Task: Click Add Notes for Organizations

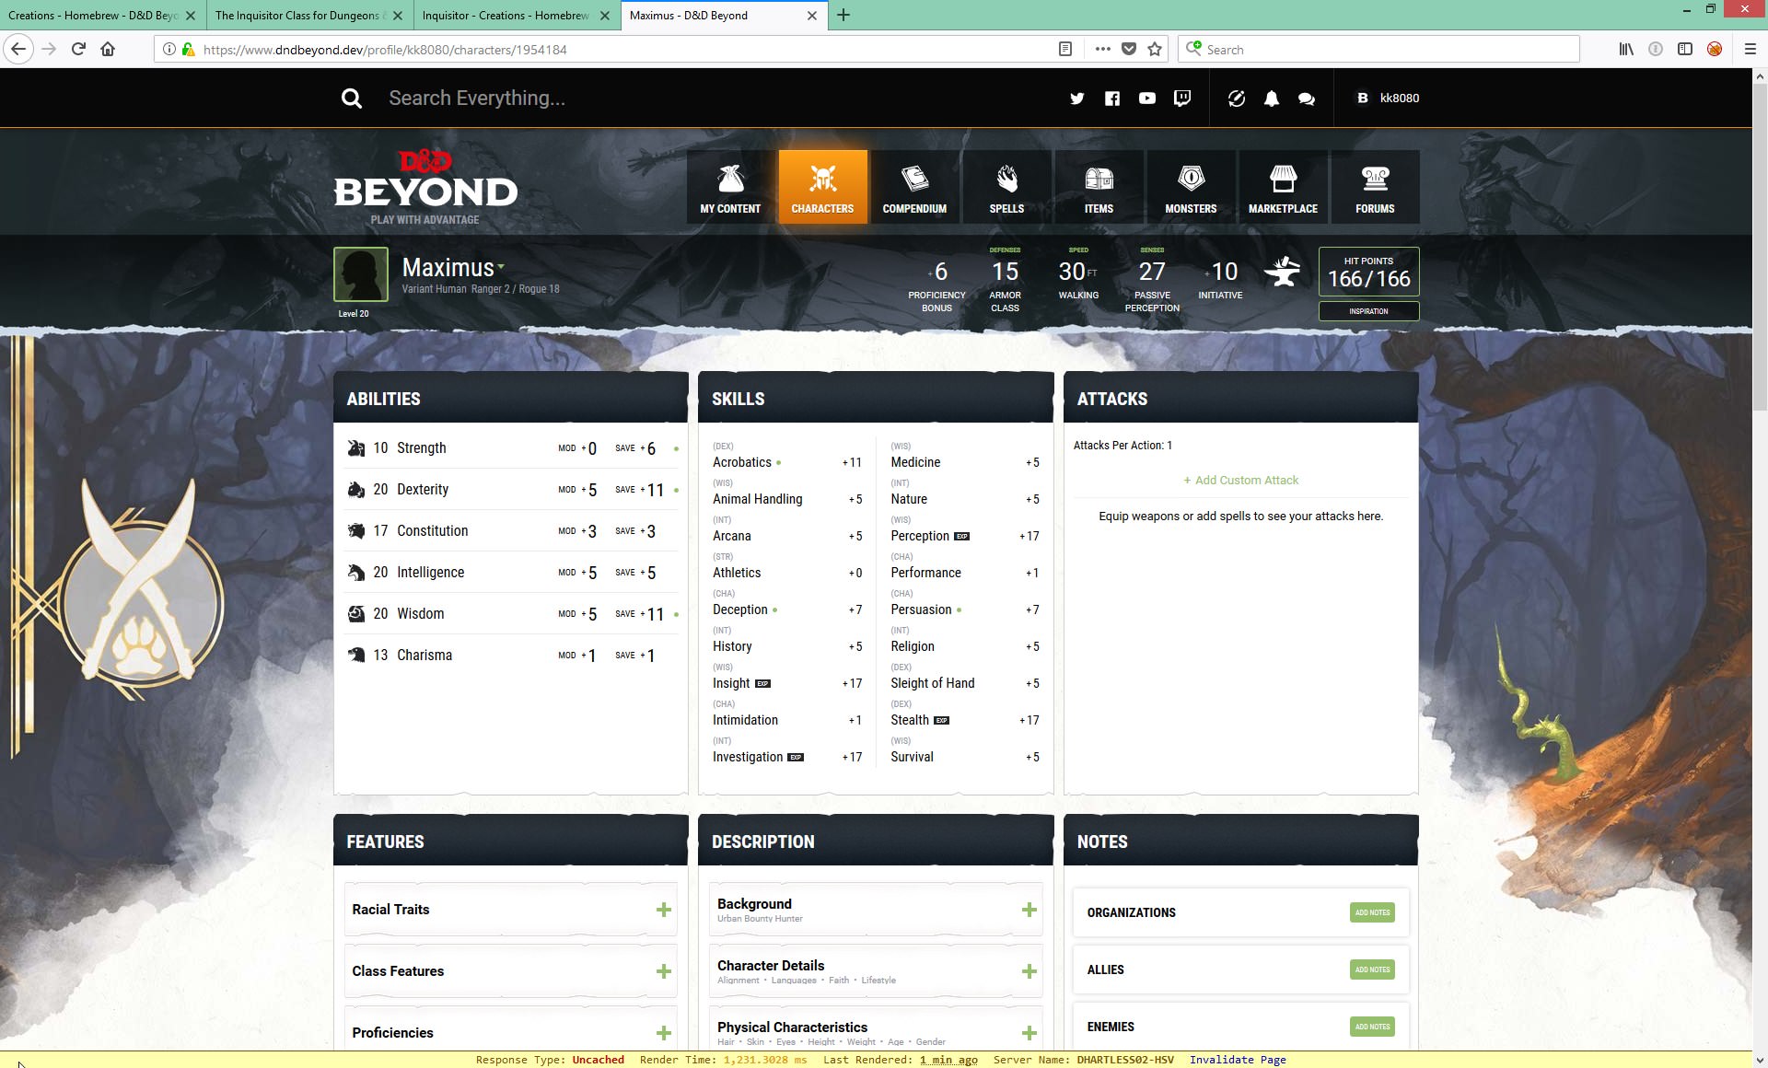Action: coord(1372,912)
